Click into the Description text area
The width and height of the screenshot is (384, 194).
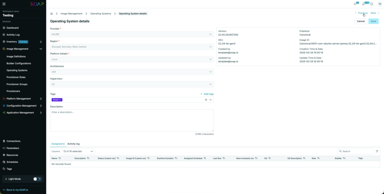pyautogui.click(x=132, y=120)
